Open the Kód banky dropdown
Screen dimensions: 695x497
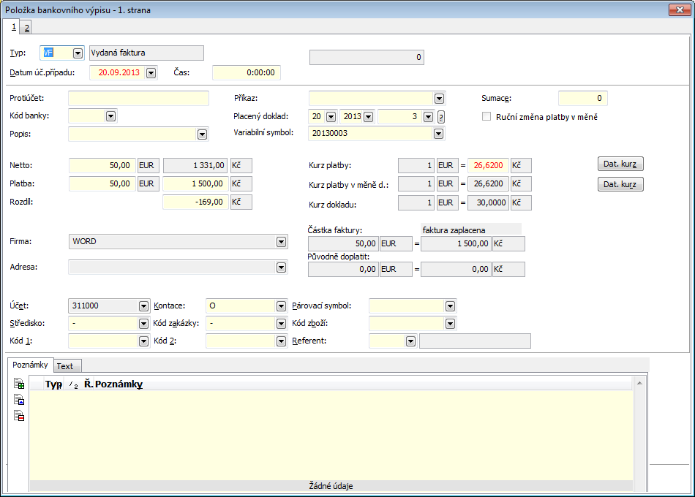pos(110,116)
